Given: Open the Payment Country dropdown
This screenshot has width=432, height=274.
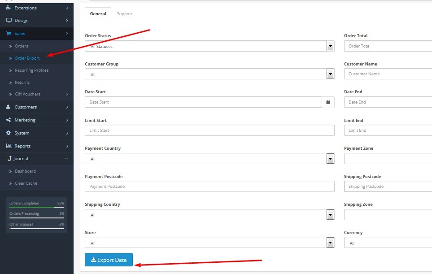Looking at the screenshot, I should coord(209,159).
